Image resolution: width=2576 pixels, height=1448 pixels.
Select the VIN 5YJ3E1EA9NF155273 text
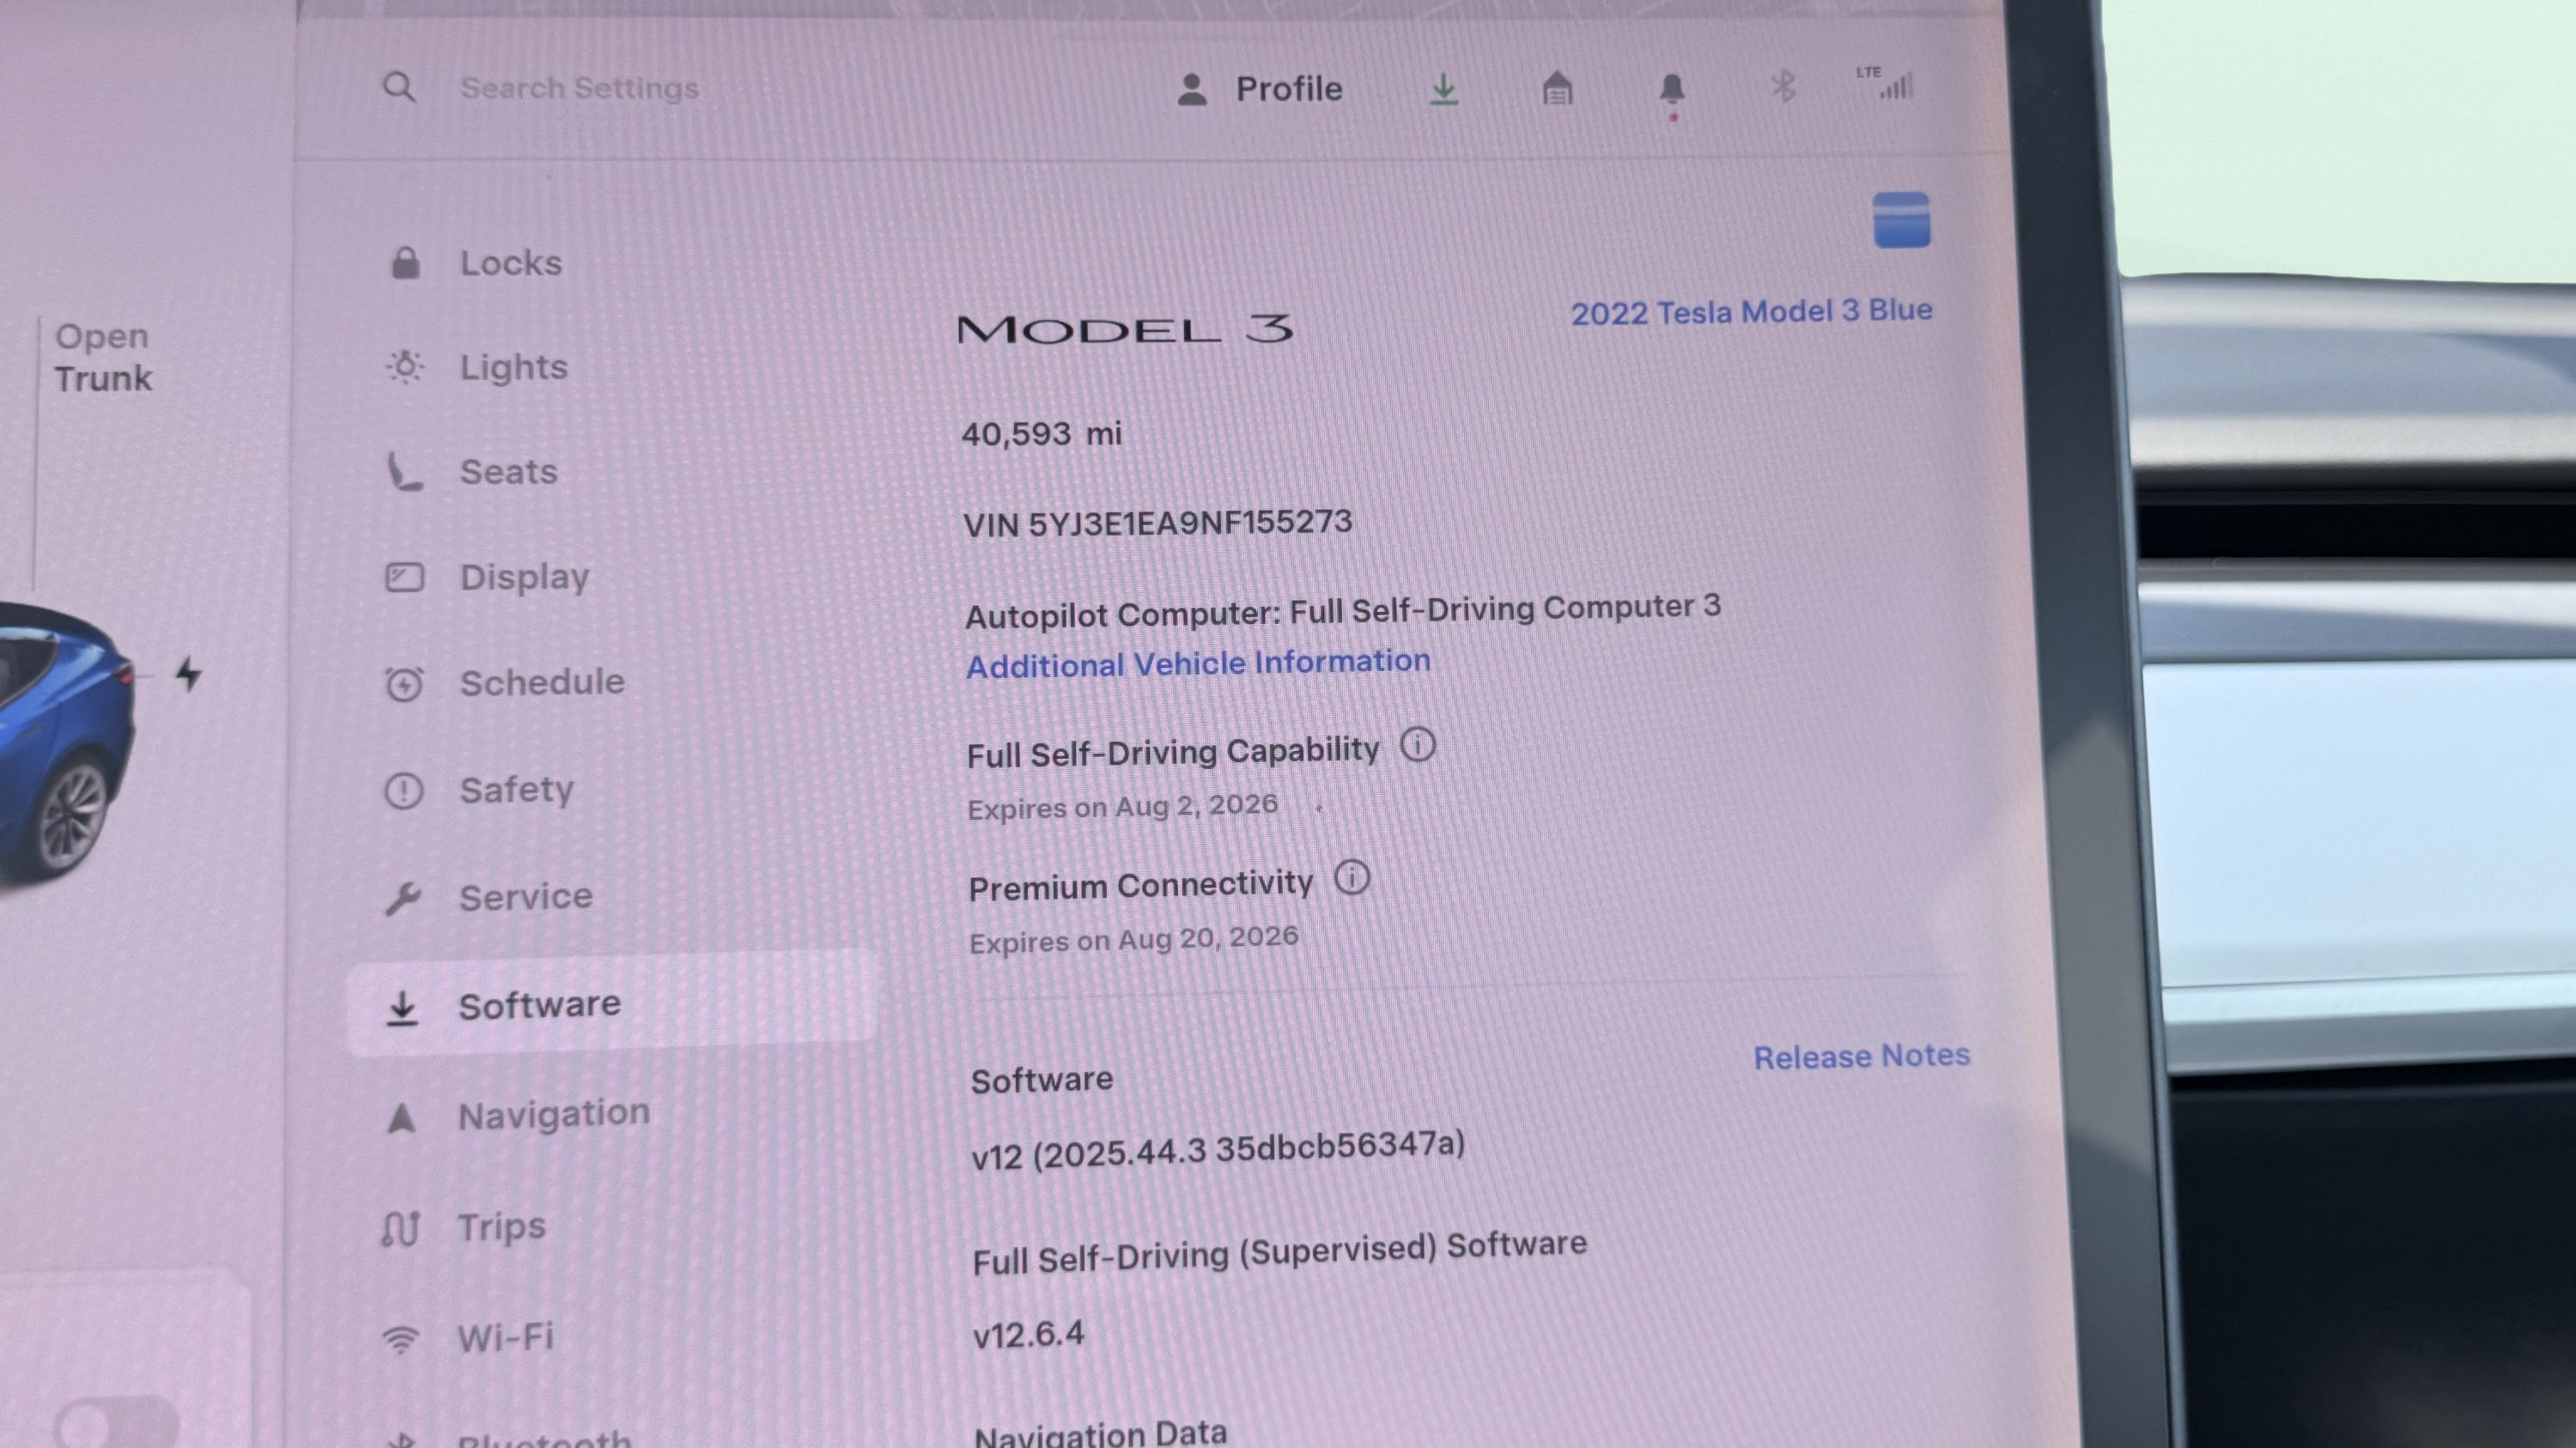1158,523
